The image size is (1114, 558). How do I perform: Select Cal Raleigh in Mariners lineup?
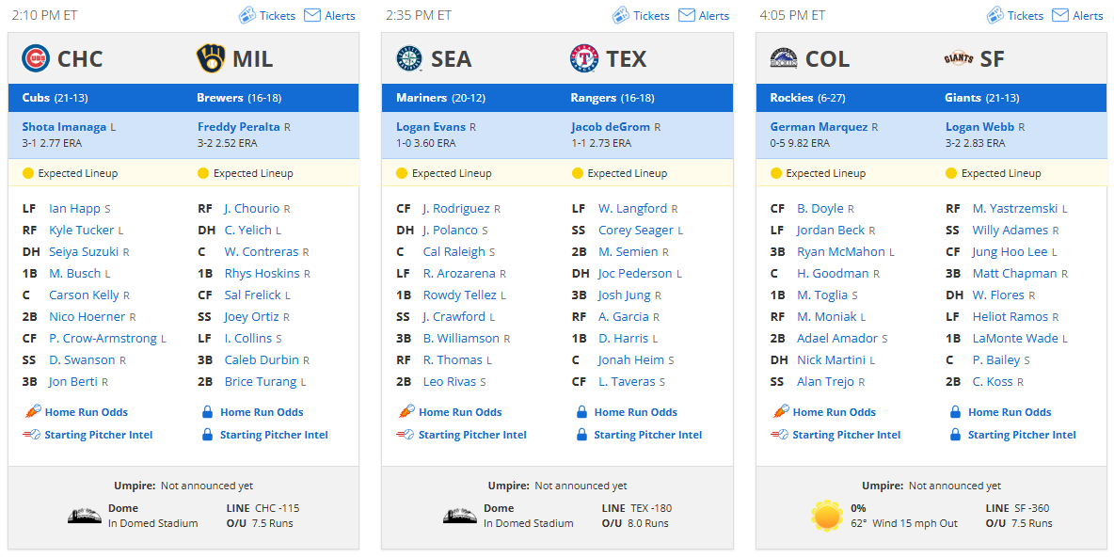454,252
